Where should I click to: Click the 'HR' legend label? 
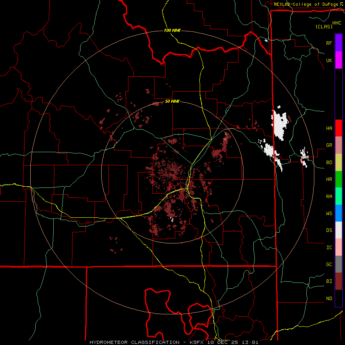(x=329, y=179)
